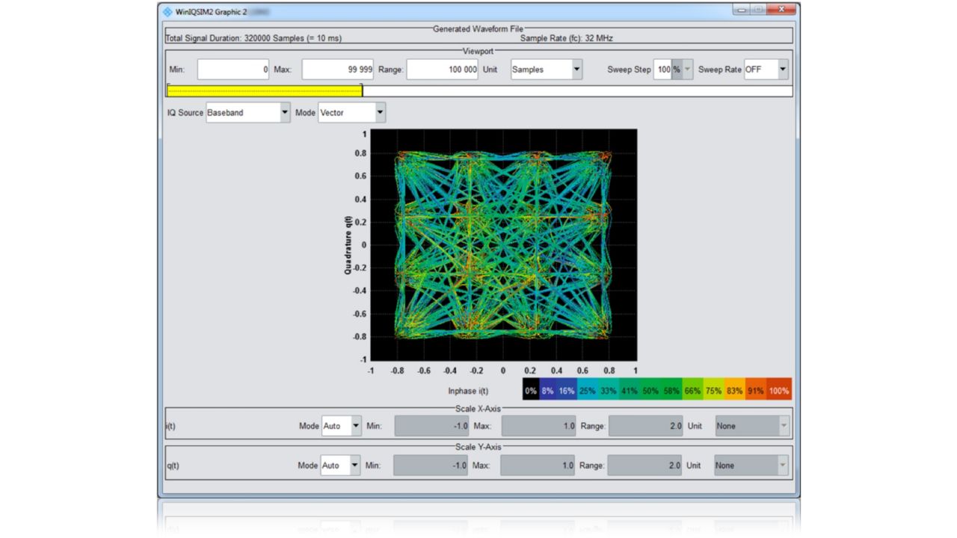This screenshot has height=538, width=957.
Task: Close the WinIQSIM2 Graphic window
Action: coord(782,10)
